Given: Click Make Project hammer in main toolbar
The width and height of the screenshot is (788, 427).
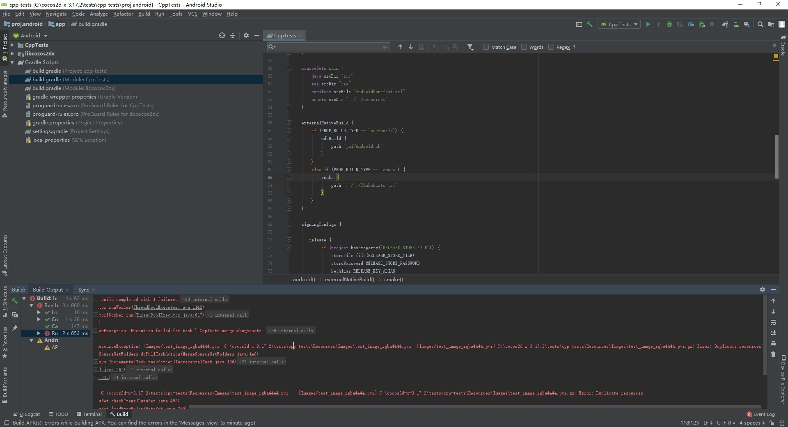Looking at the screenshot, I should (x=590, y=25).
